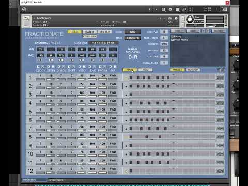
Task: Click the velocity slider in row 2
Action: [82, 88]
